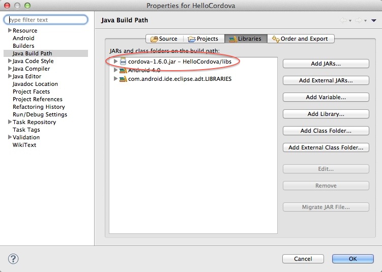Switch to the Source tab

tap(163, 39)
